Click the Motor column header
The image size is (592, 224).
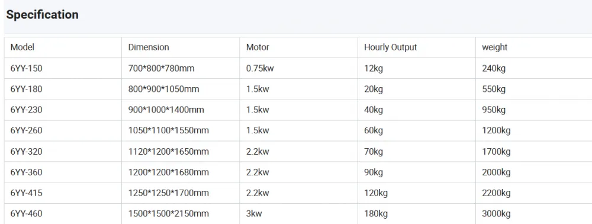click(298, 47)
